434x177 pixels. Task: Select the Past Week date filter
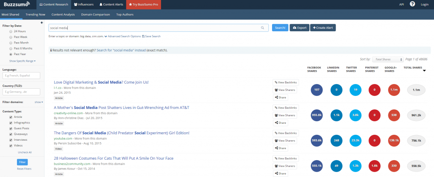coord(11,37)
